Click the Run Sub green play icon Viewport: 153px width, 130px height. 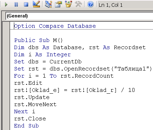coord(6,5)
